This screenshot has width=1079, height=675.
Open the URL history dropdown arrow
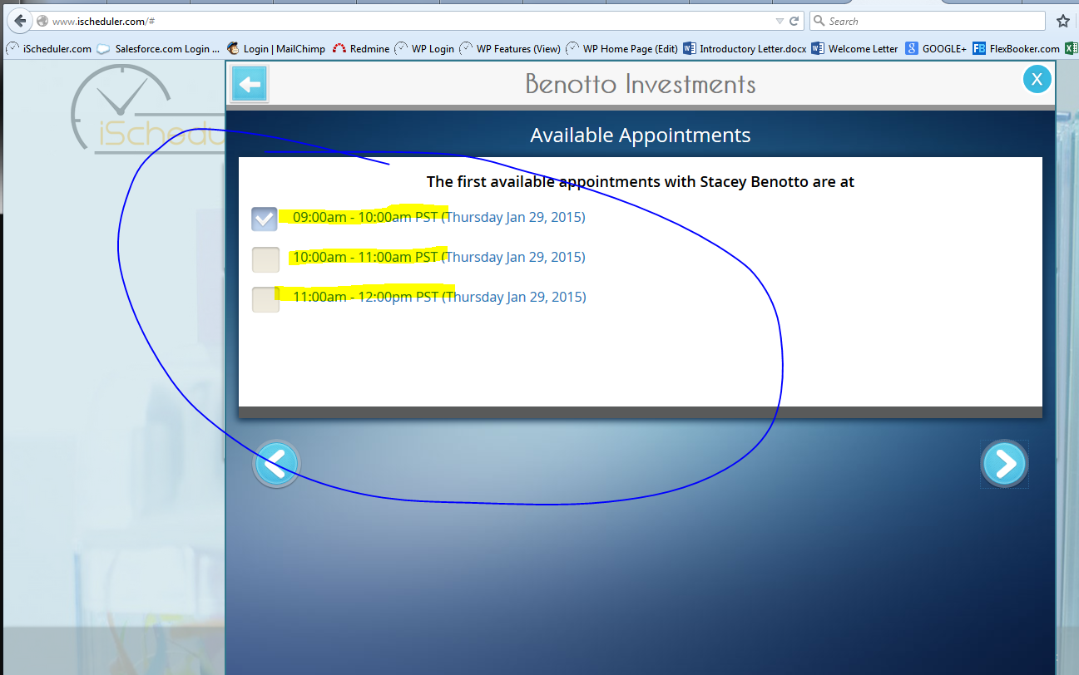(x=780, y=21)
